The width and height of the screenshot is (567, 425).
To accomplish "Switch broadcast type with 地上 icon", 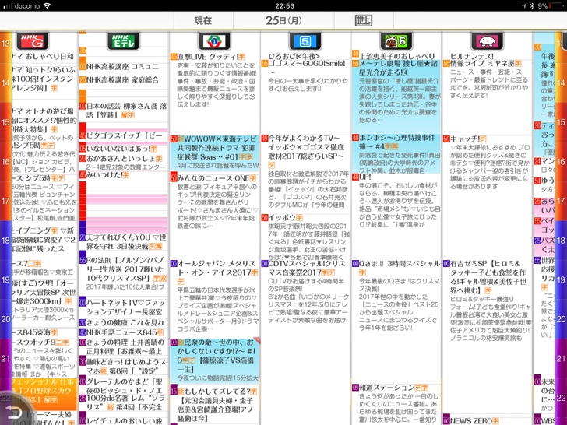I will pos(364,20).
